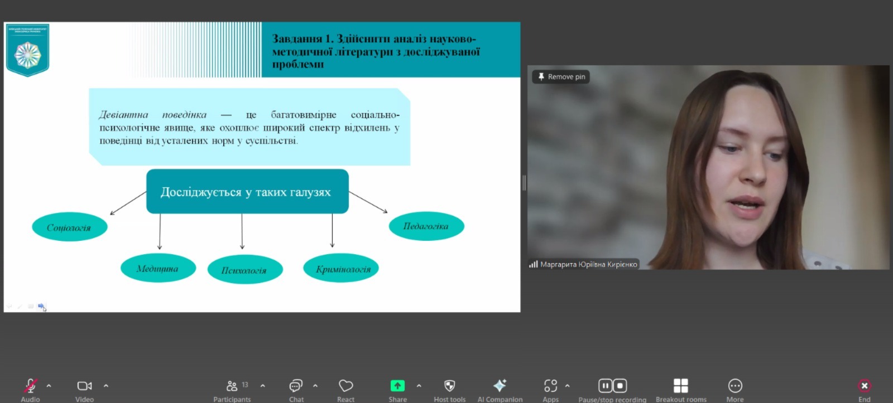Open Host tools shield icon

[449, 386]
